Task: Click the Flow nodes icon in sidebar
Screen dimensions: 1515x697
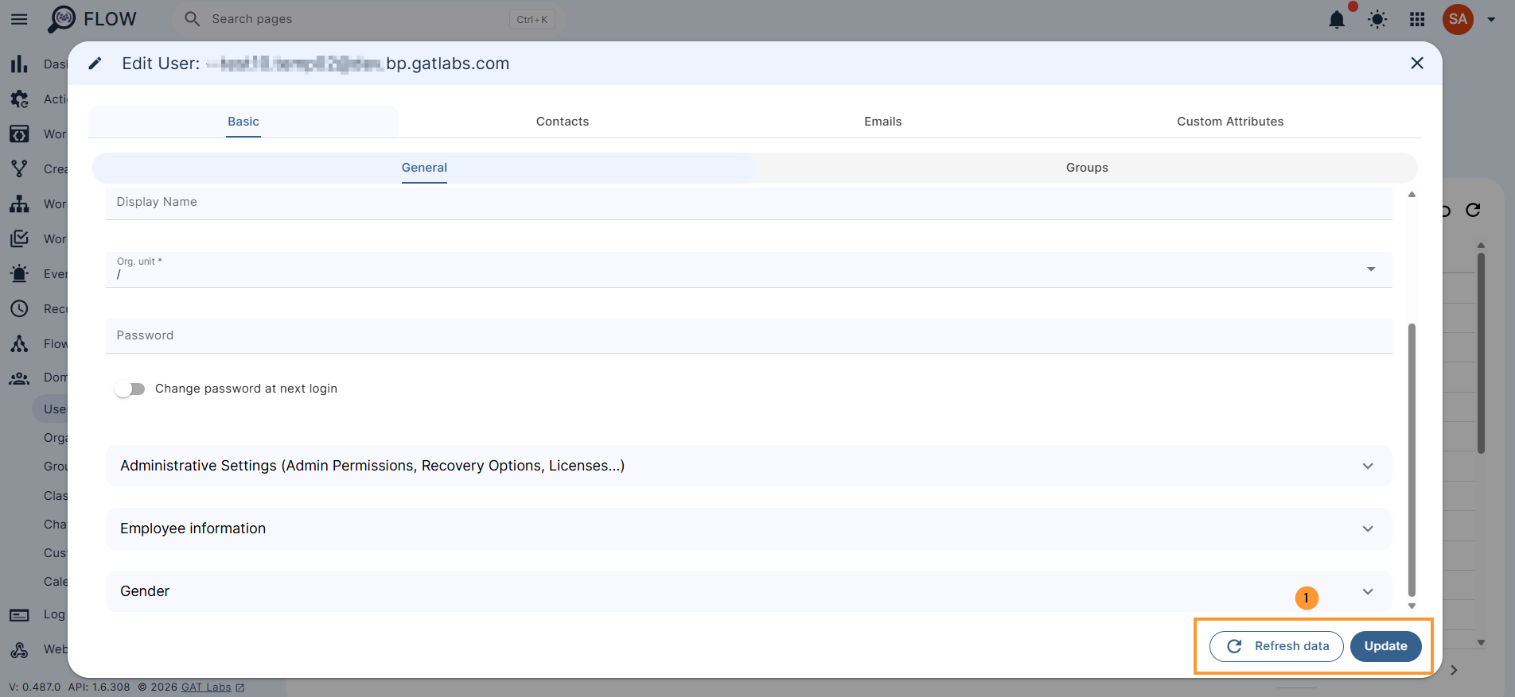Action: (19, 343)
